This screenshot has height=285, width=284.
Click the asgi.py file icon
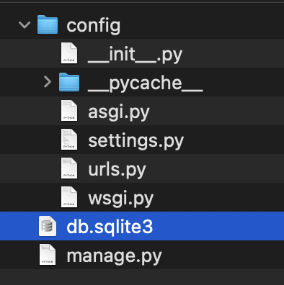tap(69, 111)
